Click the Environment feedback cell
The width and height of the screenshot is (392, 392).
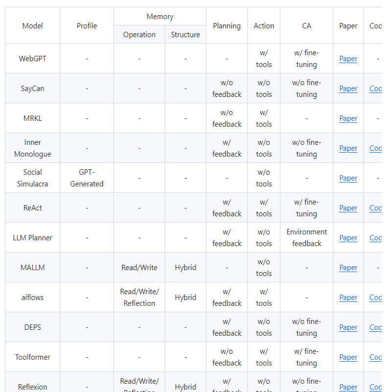(x=306, y=238)
